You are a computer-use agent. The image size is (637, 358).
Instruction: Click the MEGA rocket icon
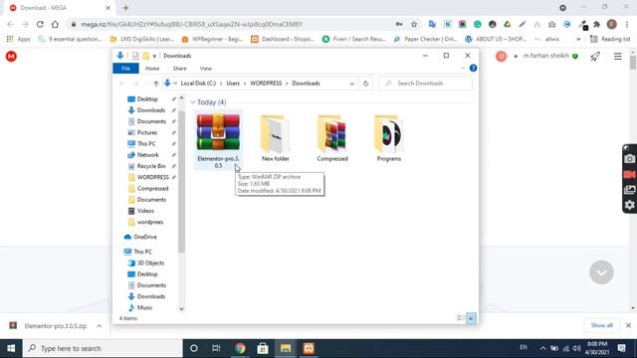(595, 57)
